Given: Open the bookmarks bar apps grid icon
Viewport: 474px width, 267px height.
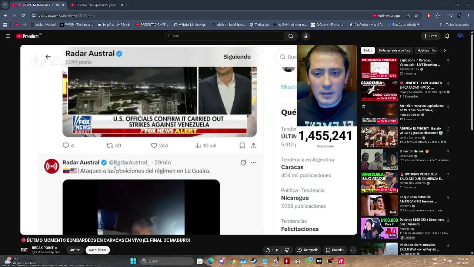Looking at the screenshot, I should (4, 25).
